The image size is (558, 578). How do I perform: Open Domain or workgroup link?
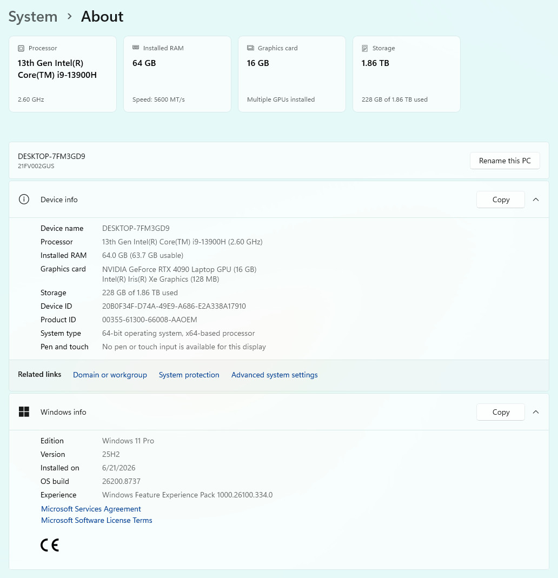(110, 375)
